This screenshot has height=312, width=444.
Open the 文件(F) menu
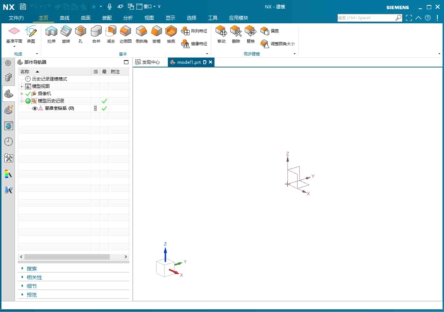pos(16,18)
